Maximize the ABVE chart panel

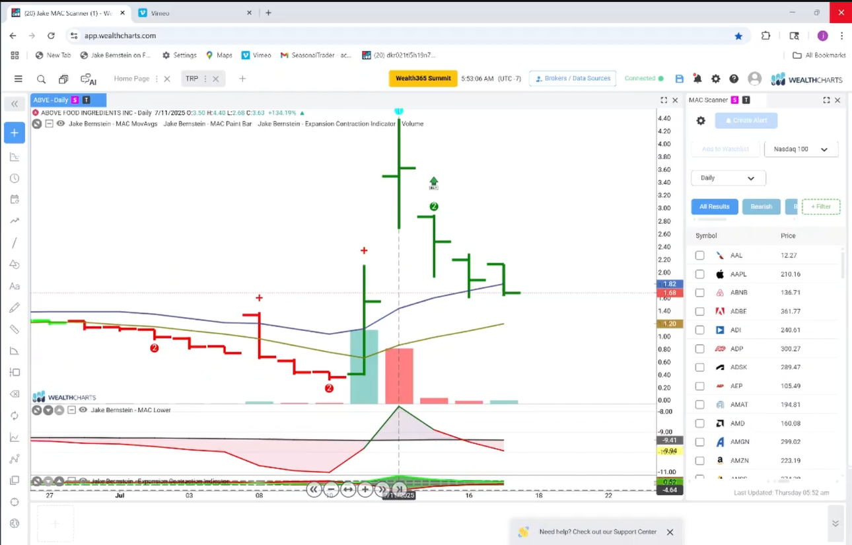[x=664, y=100]
